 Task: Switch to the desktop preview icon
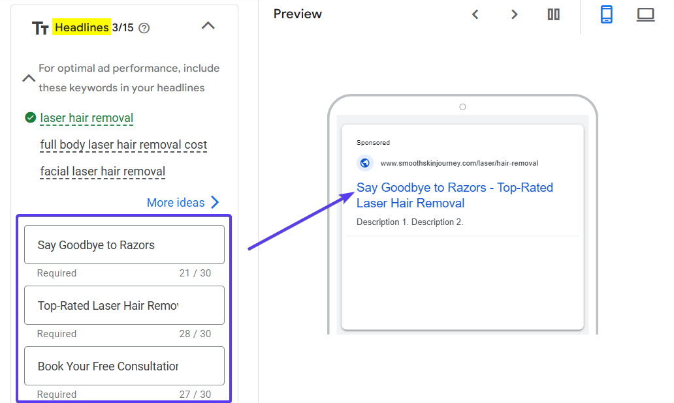[x=645, y=14]
